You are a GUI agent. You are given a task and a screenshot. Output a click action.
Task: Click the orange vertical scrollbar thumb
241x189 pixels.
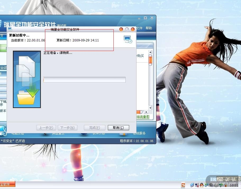151,60
